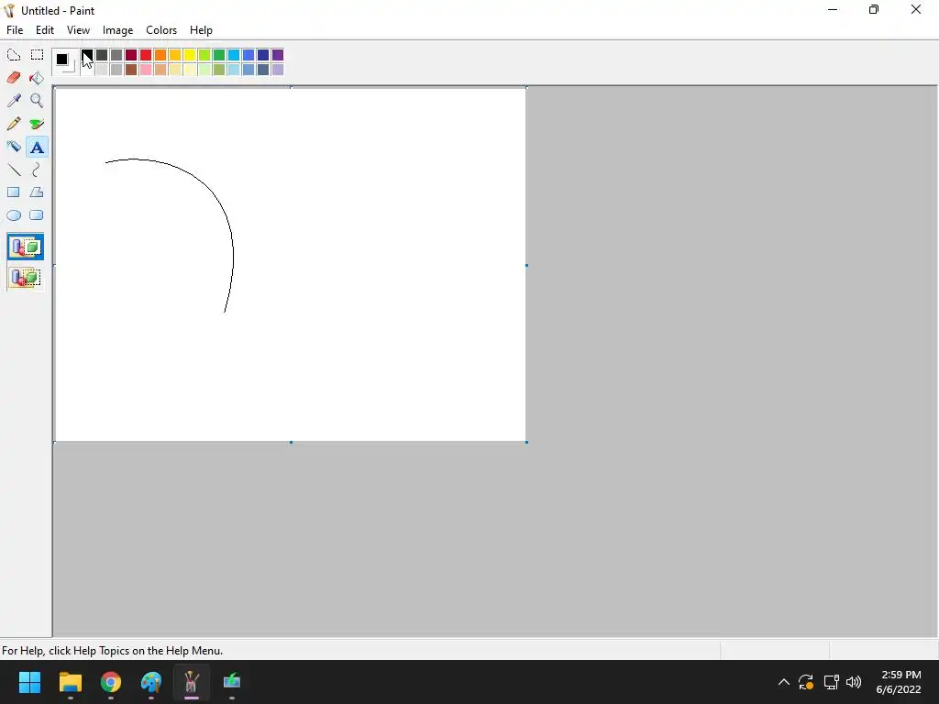Open the Windows Start menu
939x704 pixels.
pyautogui.click(x=29, y=682)
